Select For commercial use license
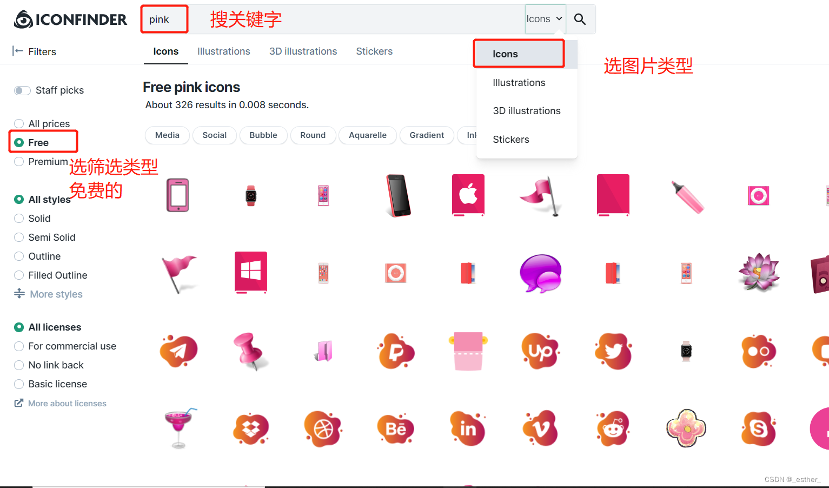 (65, 346)
